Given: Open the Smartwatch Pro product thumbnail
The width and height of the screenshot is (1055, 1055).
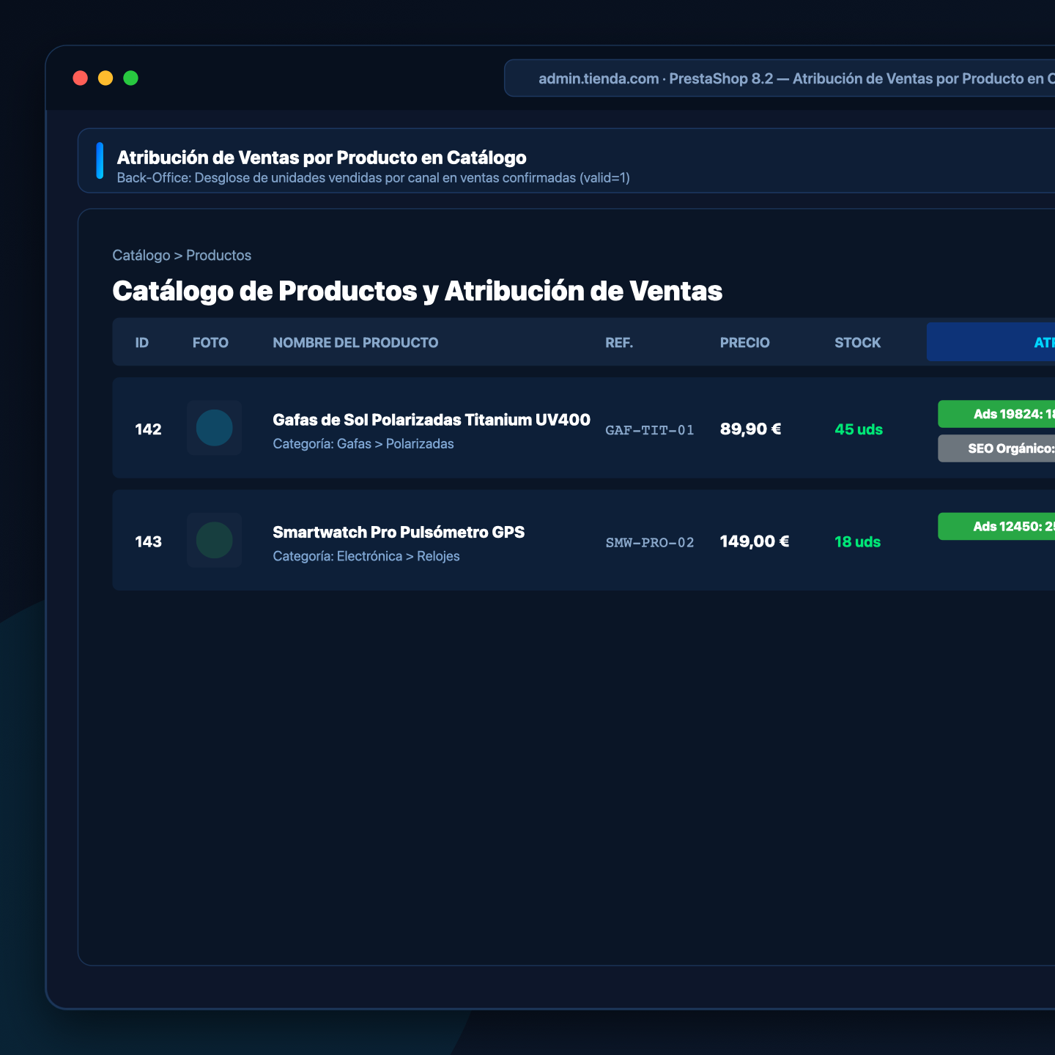Looking at the screenshot, I should coord(214,541).
